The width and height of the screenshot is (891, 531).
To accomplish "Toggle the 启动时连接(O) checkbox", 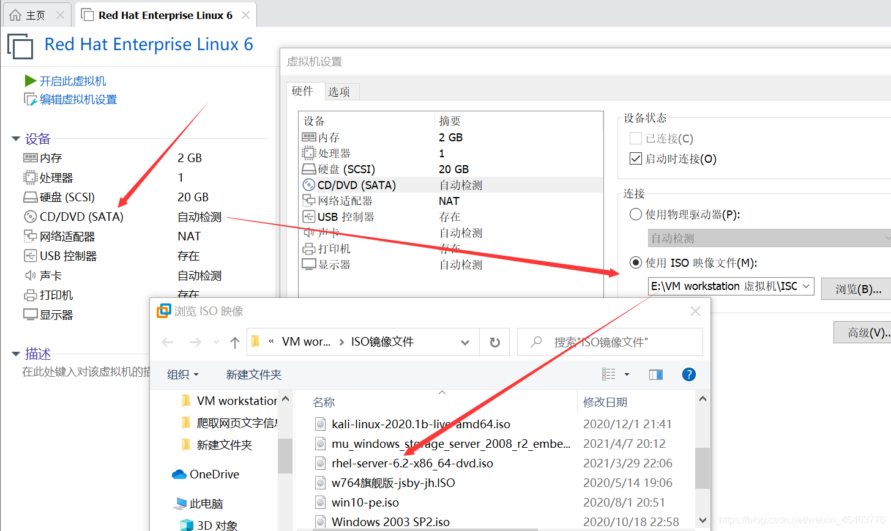I will [x=636, y=158].
